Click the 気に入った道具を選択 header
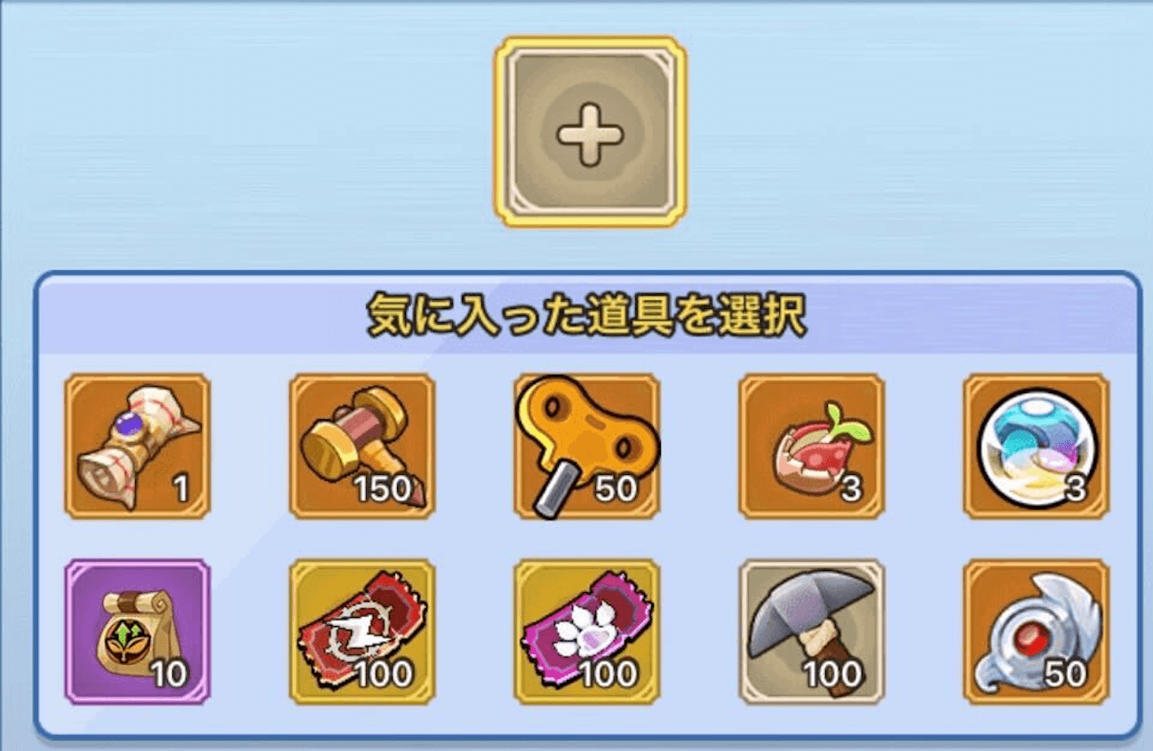This screenshot has width=1153, height=751. pyautogui.click(x=587, y=316)
